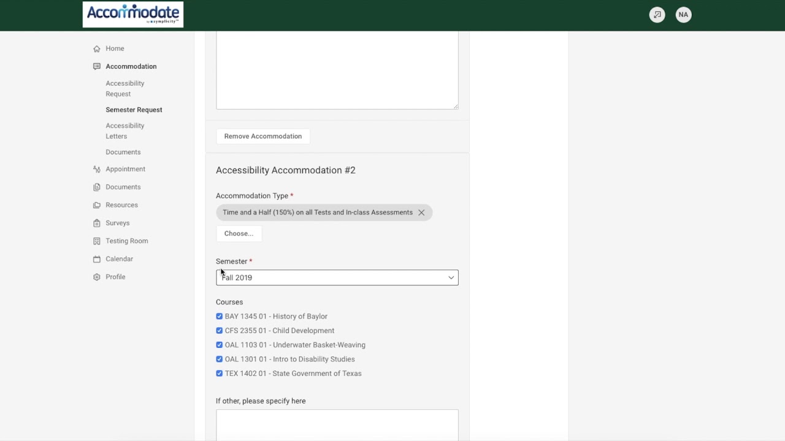Click the Appointment icon in sidebar
Image resolution: width=785 pixels, height=441 pixels.
click(x=97, y=169)
